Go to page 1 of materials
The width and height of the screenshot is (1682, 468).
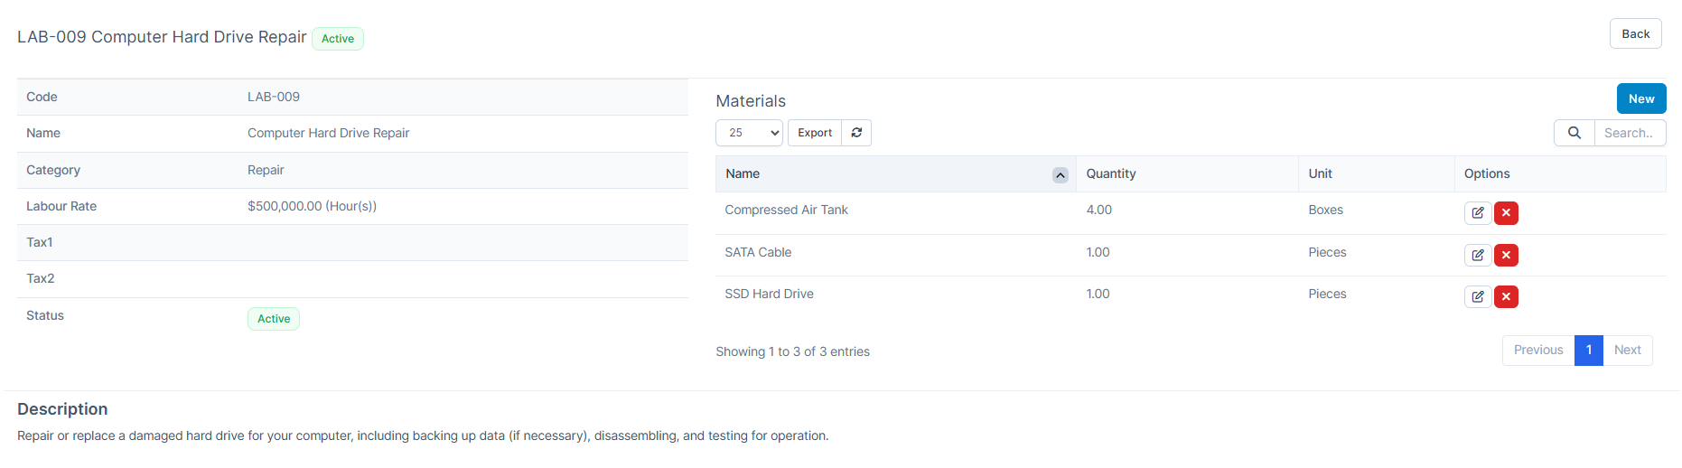1588,351
